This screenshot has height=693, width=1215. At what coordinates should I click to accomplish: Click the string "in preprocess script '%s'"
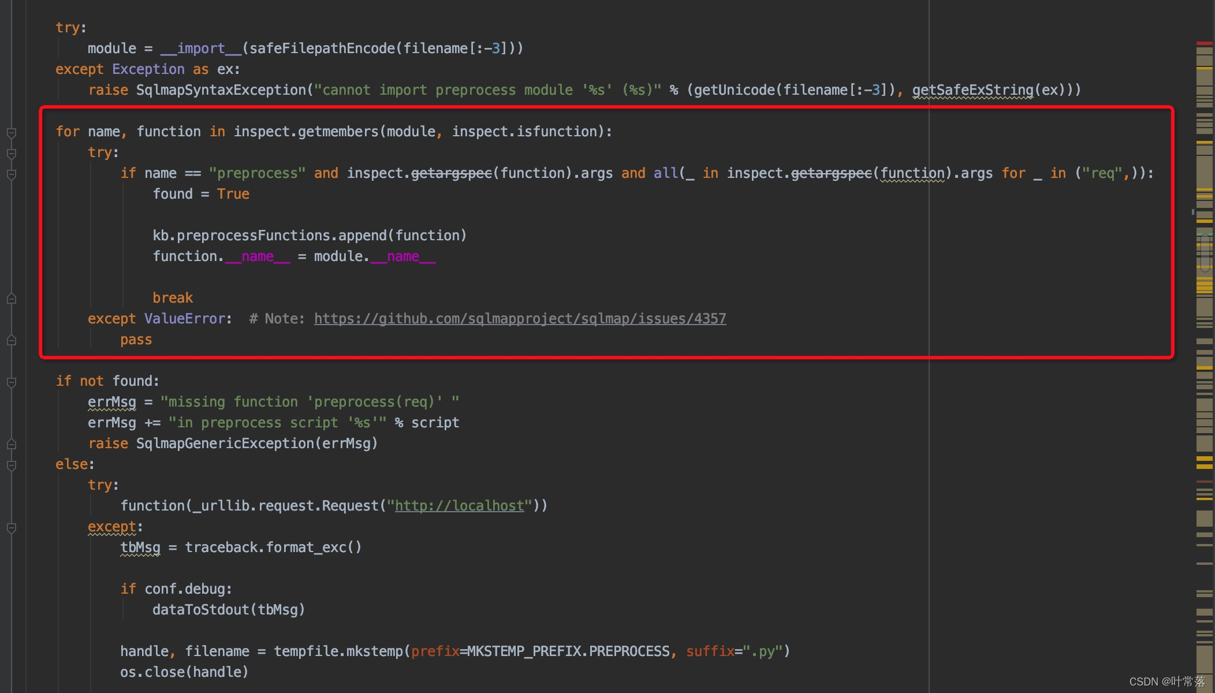[x=277, y=423]
